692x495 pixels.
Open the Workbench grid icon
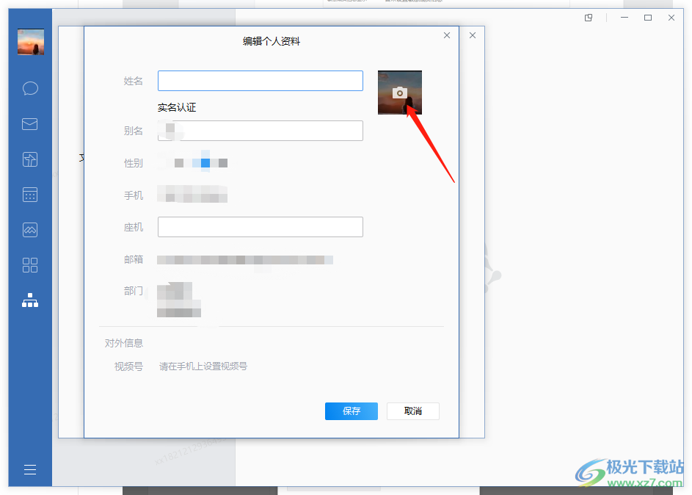[x=29, y=265]
